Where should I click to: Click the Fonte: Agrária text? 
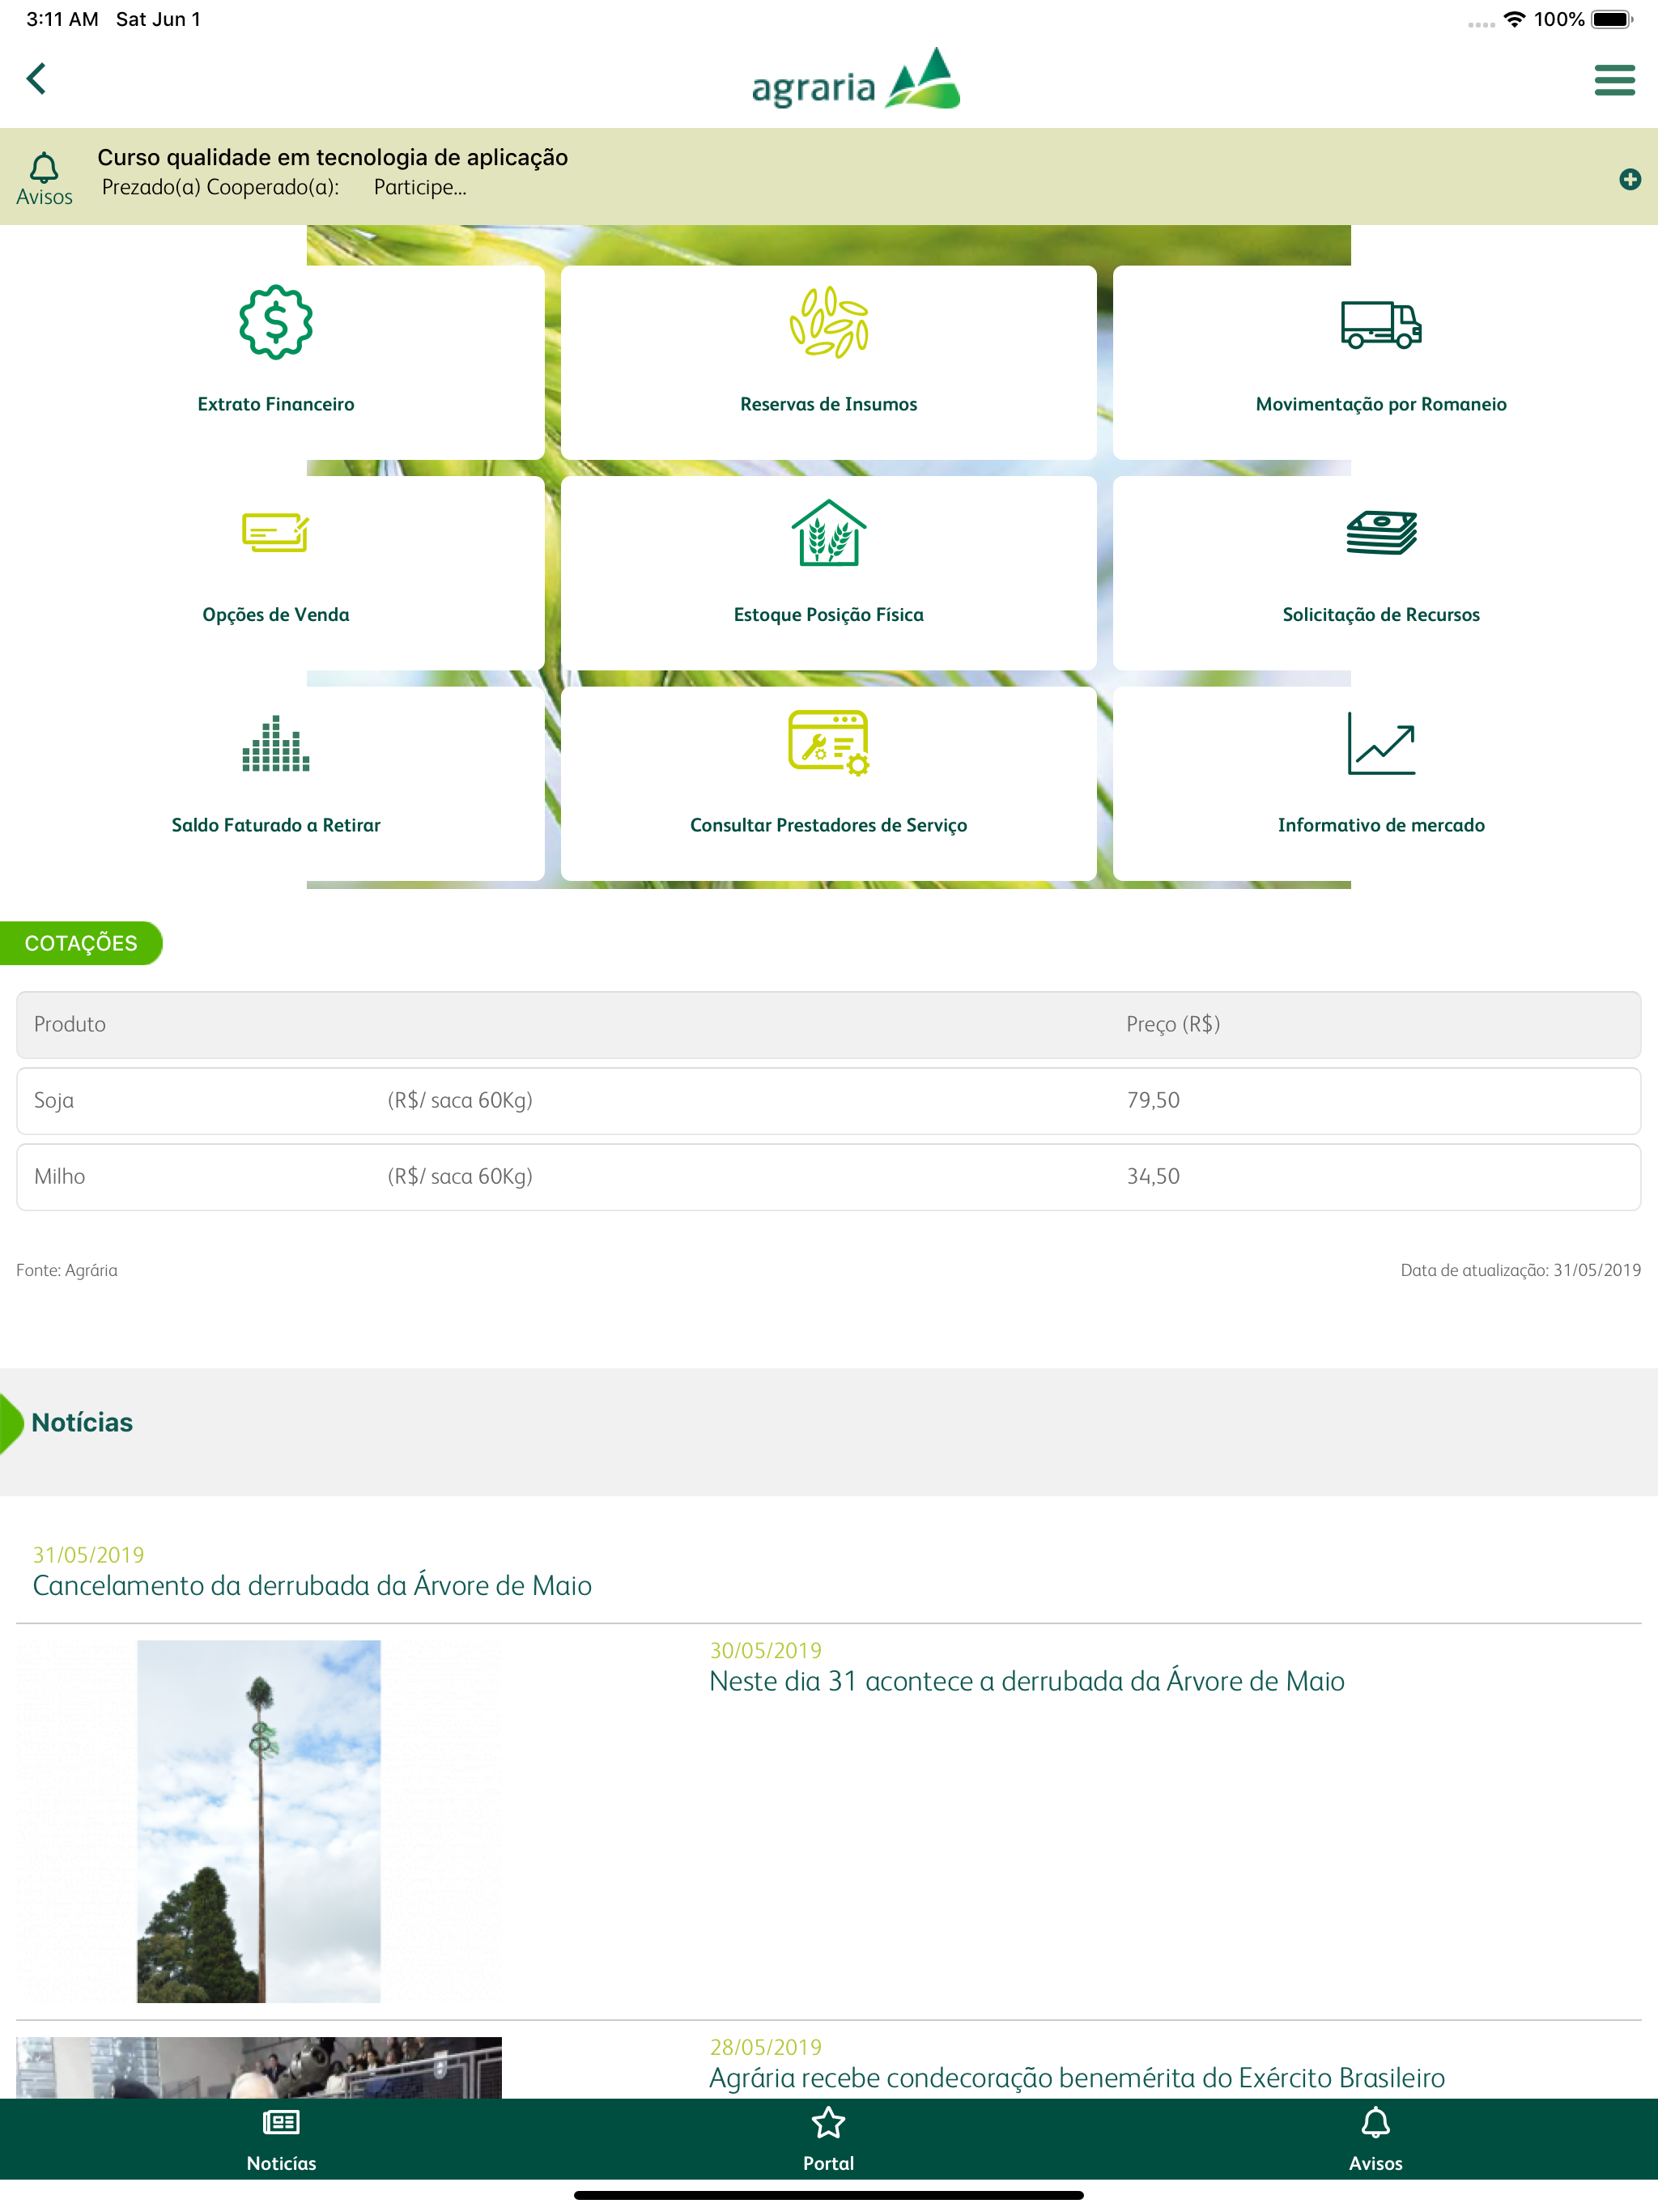(67, 1270)
